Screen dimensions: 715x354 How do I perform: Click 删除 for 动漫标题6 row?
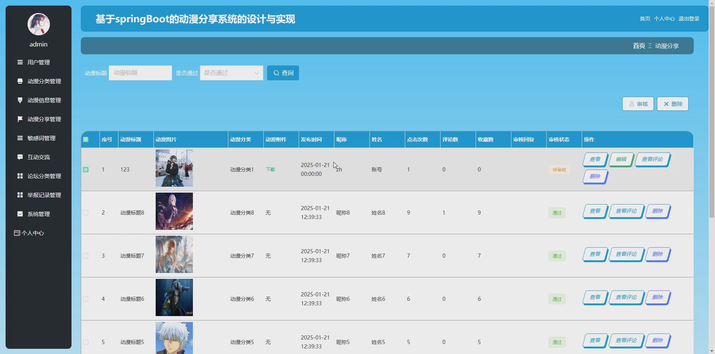(x=658, y=297)
